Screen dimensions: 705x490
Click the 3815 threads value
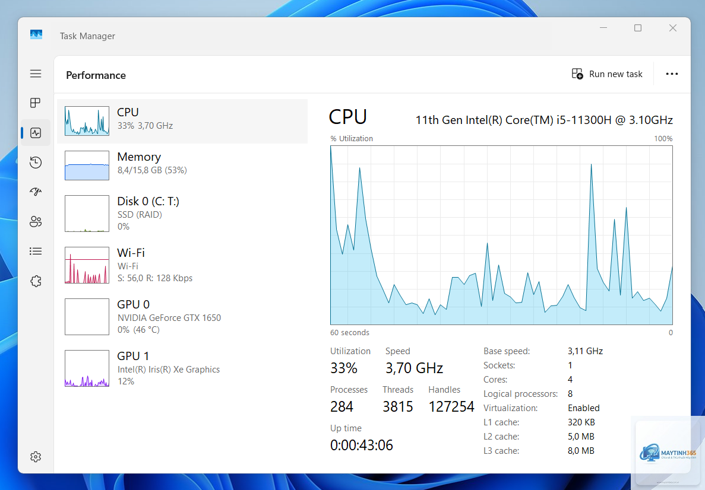tap(398, 407)
